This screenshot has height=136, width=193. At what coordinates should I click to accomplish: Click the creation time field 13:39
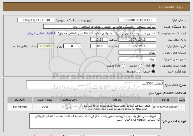click(99, 40)
